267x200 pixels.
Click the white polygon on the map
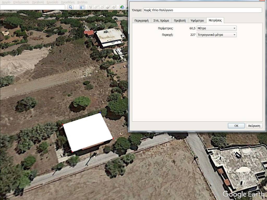click(87, 132)
